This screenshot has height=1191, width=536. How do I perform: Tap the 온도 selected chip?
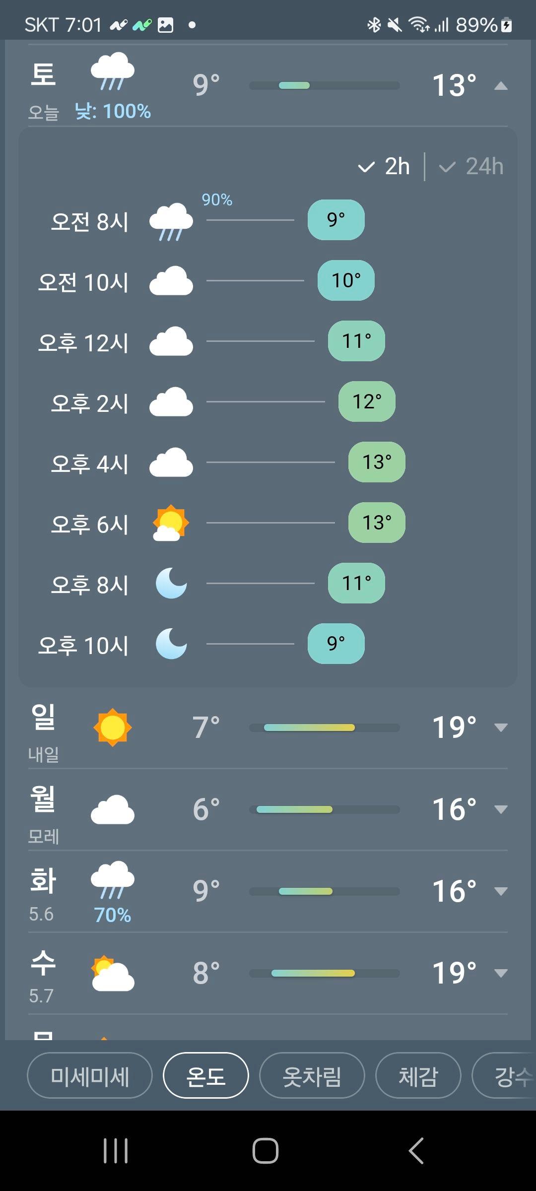pyautogui.click(x=205, y=1075)
